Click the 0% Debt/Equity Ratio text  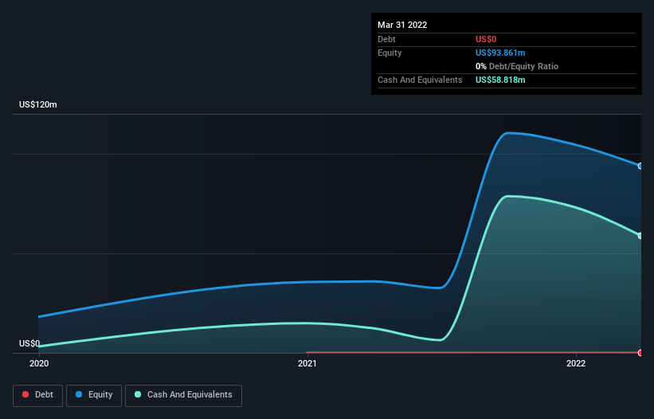pos(517,66)
